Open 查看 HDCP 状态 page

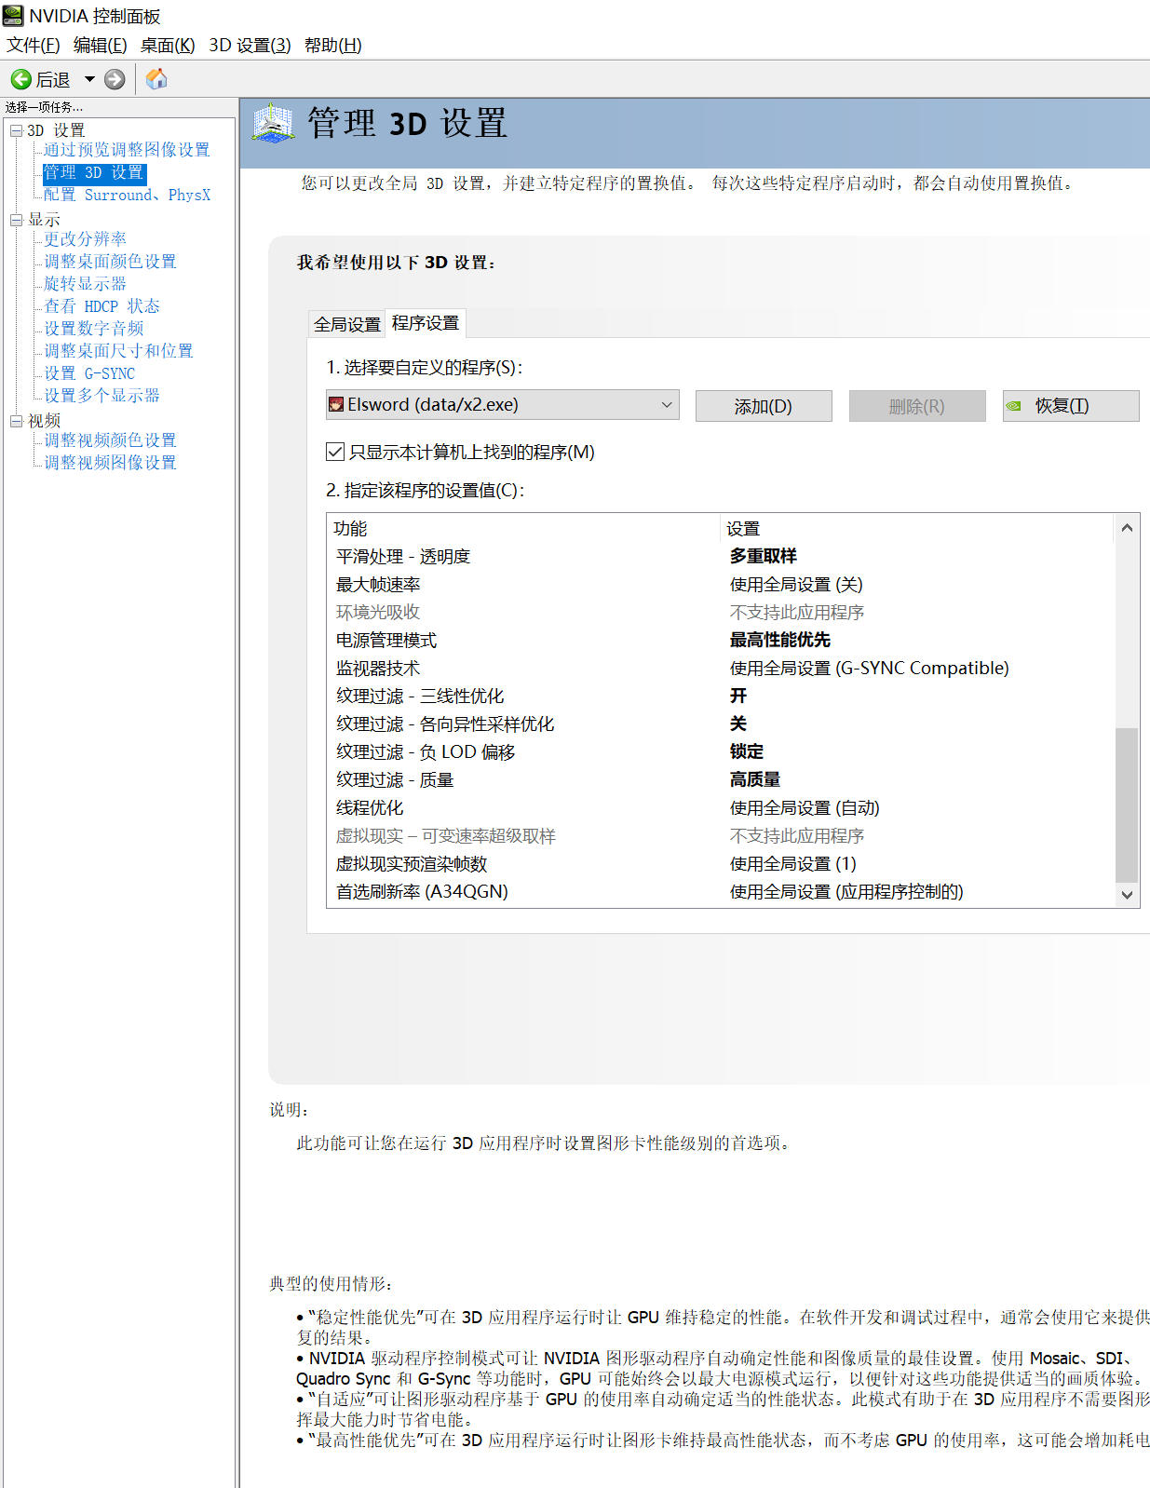click(x=101, y=306)
